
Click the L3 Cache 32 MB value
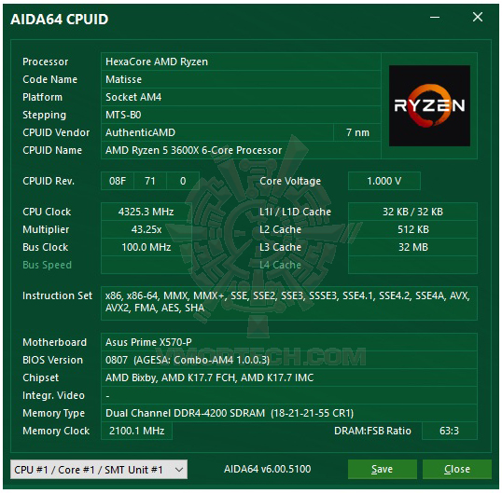click(x=412, y=247)
